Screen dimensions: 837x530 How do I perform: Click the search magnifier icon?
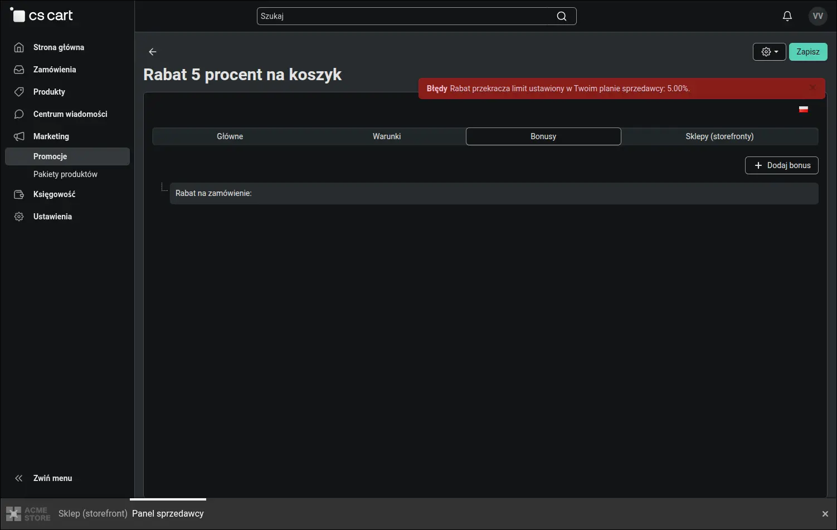point(562,16)
